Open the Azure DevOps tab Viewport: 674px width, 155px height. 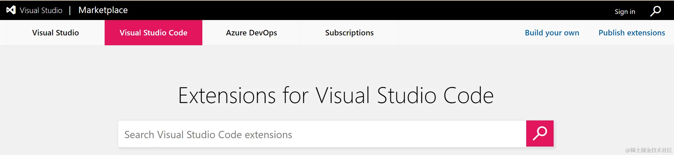point(251,33)
